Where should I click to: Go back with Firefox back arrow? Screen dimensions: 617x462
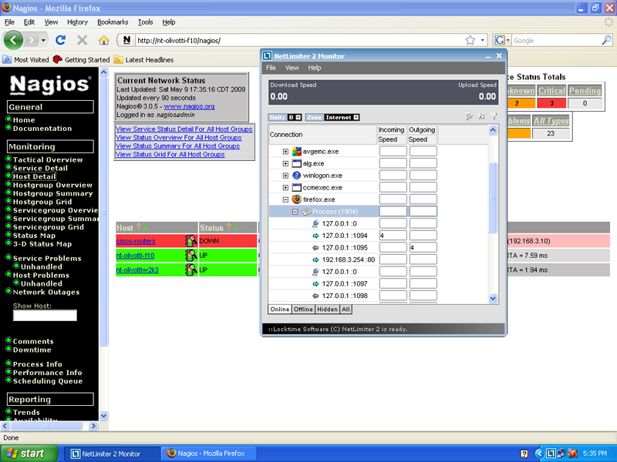(13, 40)
